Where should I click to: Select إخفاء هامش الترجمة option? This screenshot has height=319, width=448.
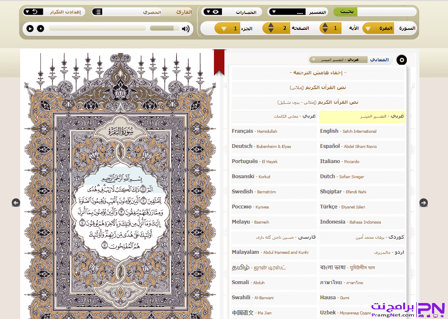coord(318,73)
